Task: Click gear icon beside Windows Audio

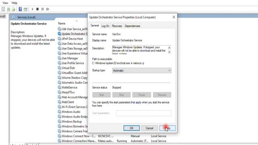Action: click(59, 112)
